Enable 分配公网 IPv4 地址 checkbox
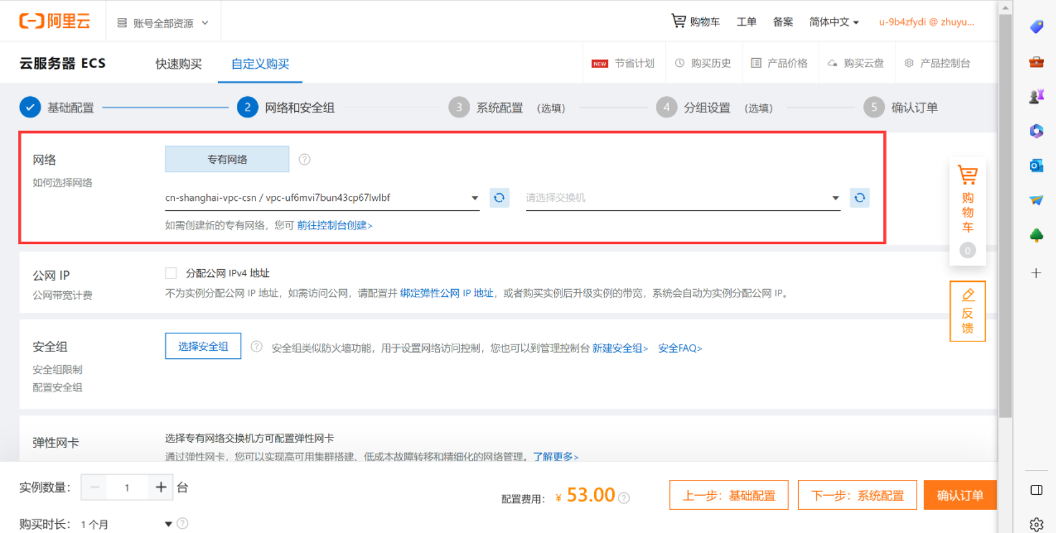Viewport: 1056px width, 533px height. (171, 273)
